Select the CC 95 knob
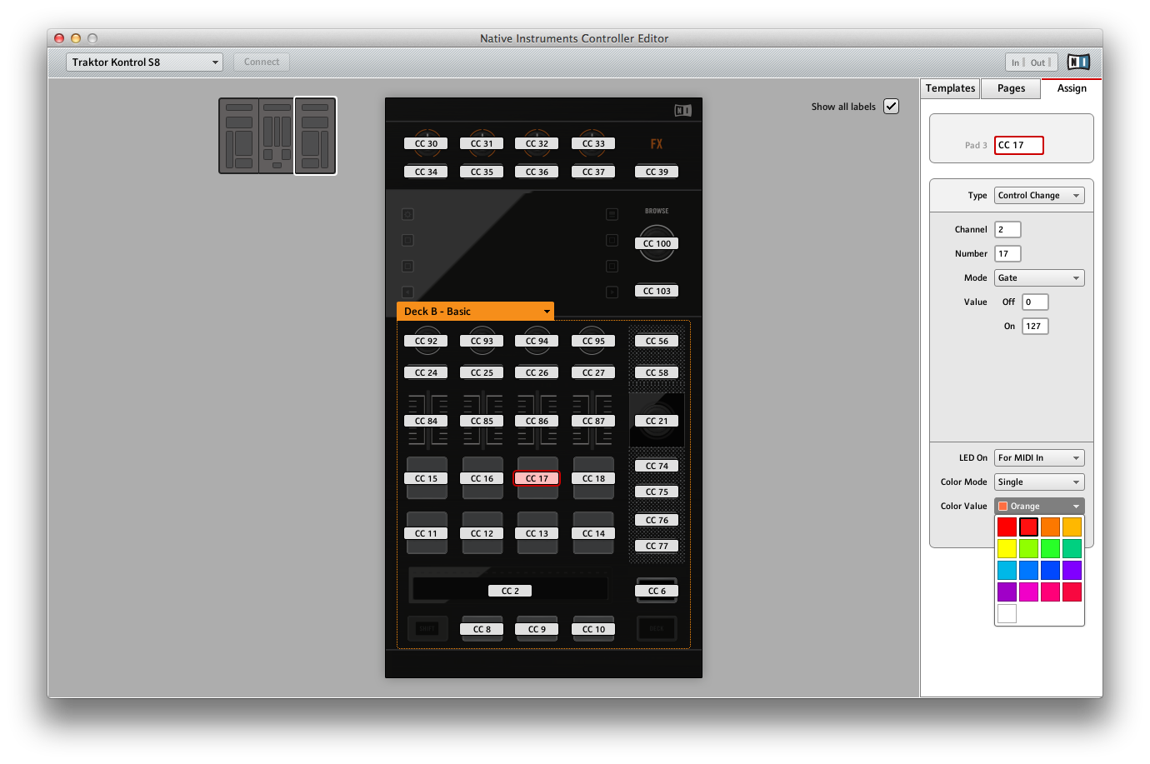 [593, 341]
